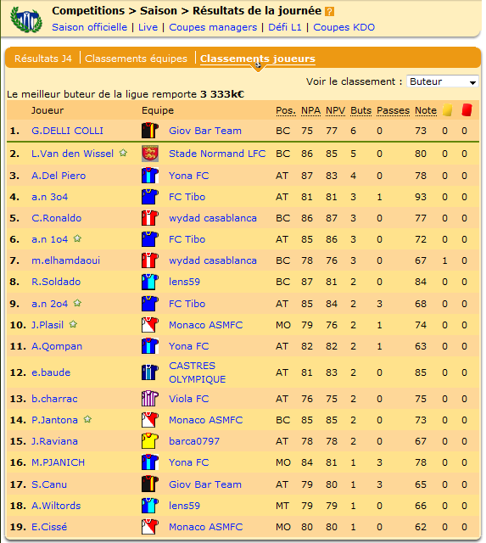Open player E.Cissé profile
The height and width of the screenshot is (543, 486).
coord(49,527)
